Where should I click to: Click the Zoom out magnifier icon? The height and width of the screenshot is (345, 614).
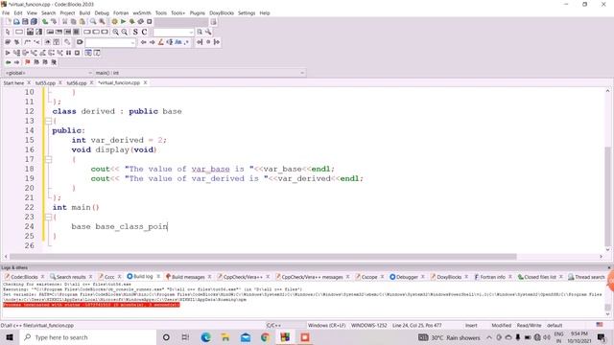click(x=124, y=32)
